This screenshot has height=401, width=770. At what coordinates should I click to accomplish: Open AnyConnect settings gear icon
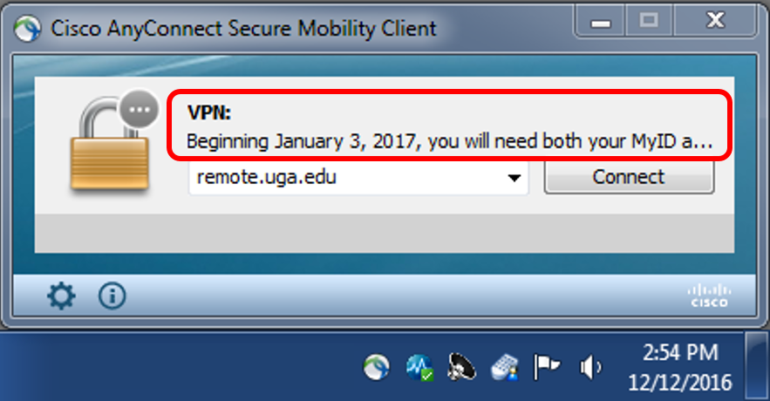61,296
